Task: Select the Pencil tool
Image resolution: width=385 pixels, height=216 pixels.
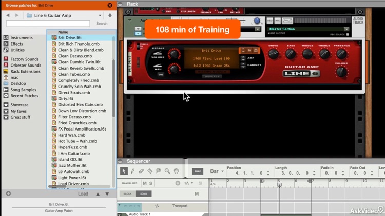Action: click(133, 171)
